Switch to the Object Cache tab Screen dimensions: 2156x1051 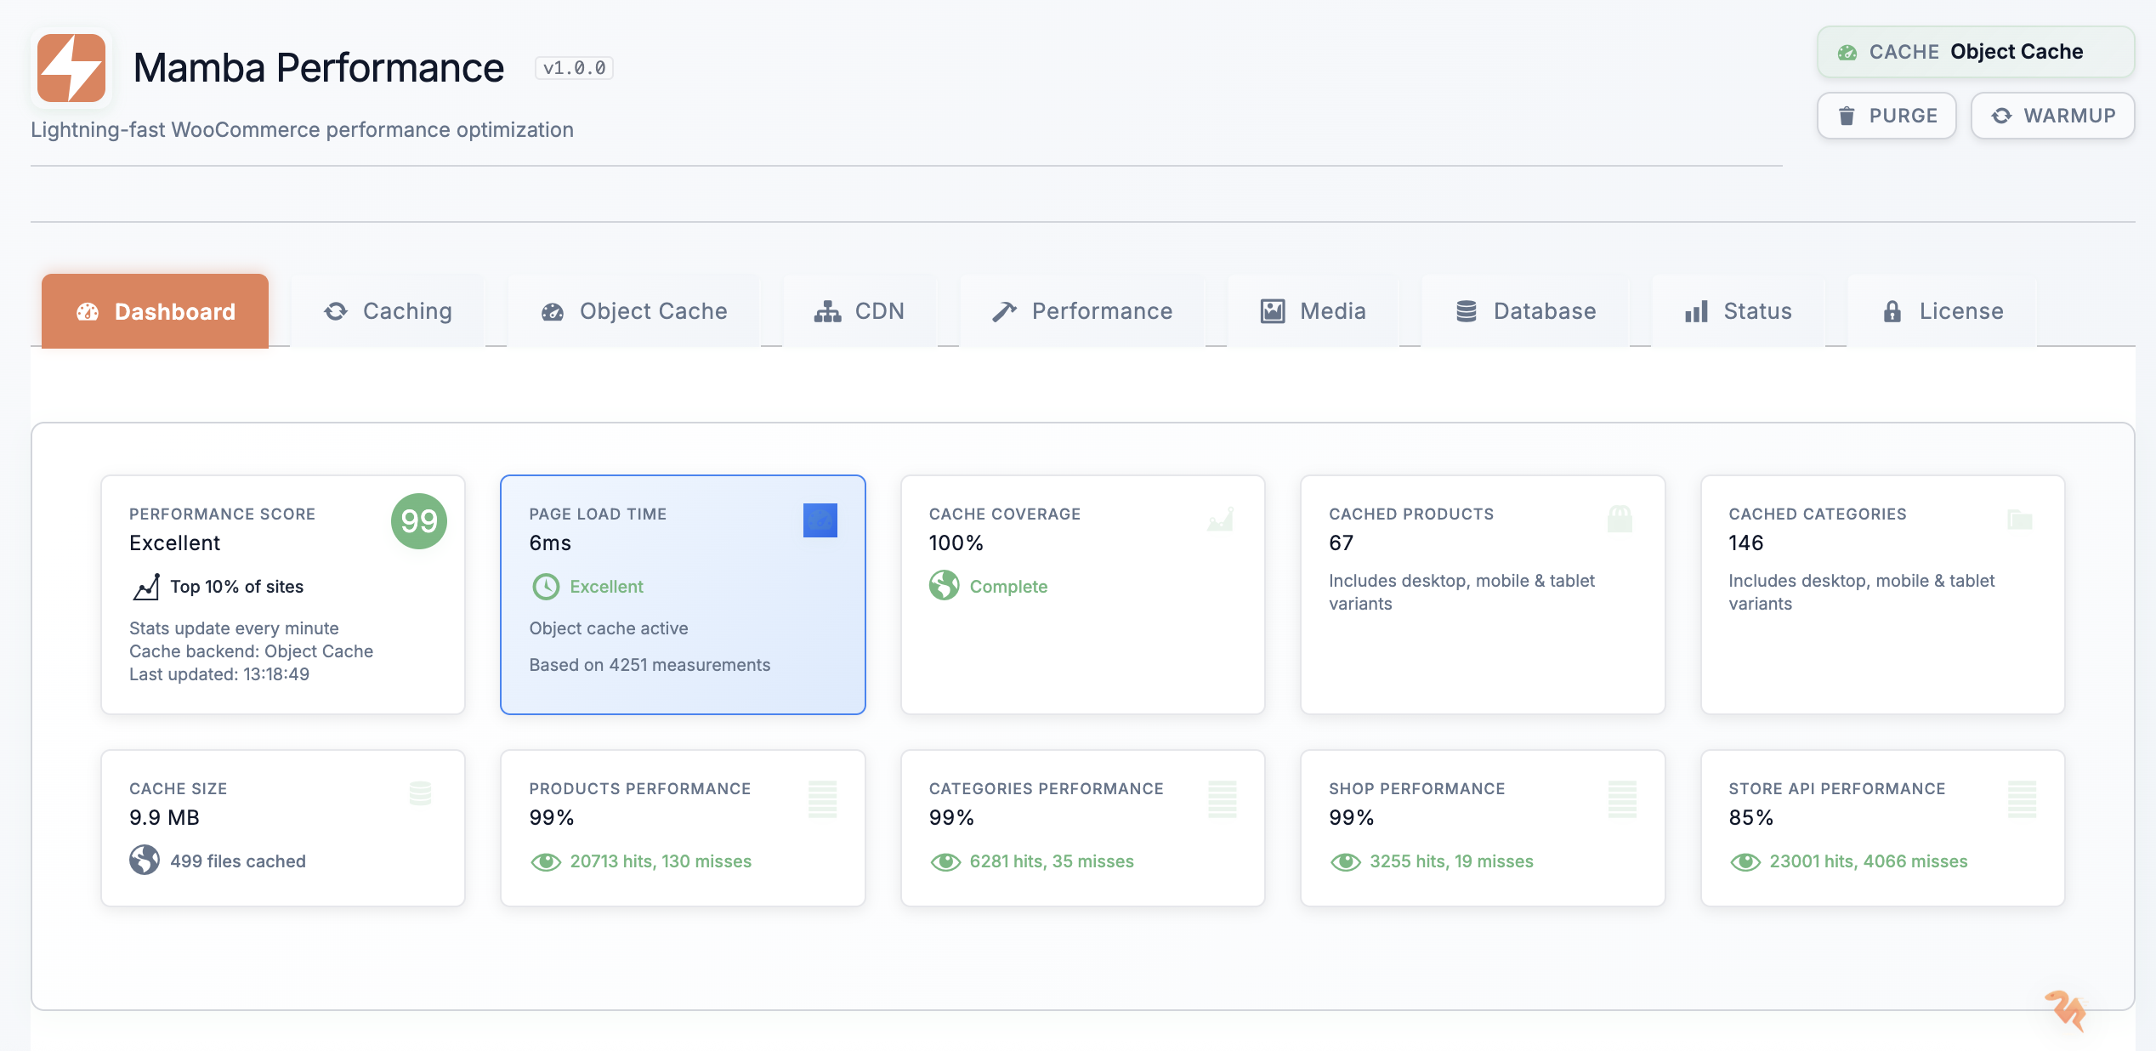[634, 311]
